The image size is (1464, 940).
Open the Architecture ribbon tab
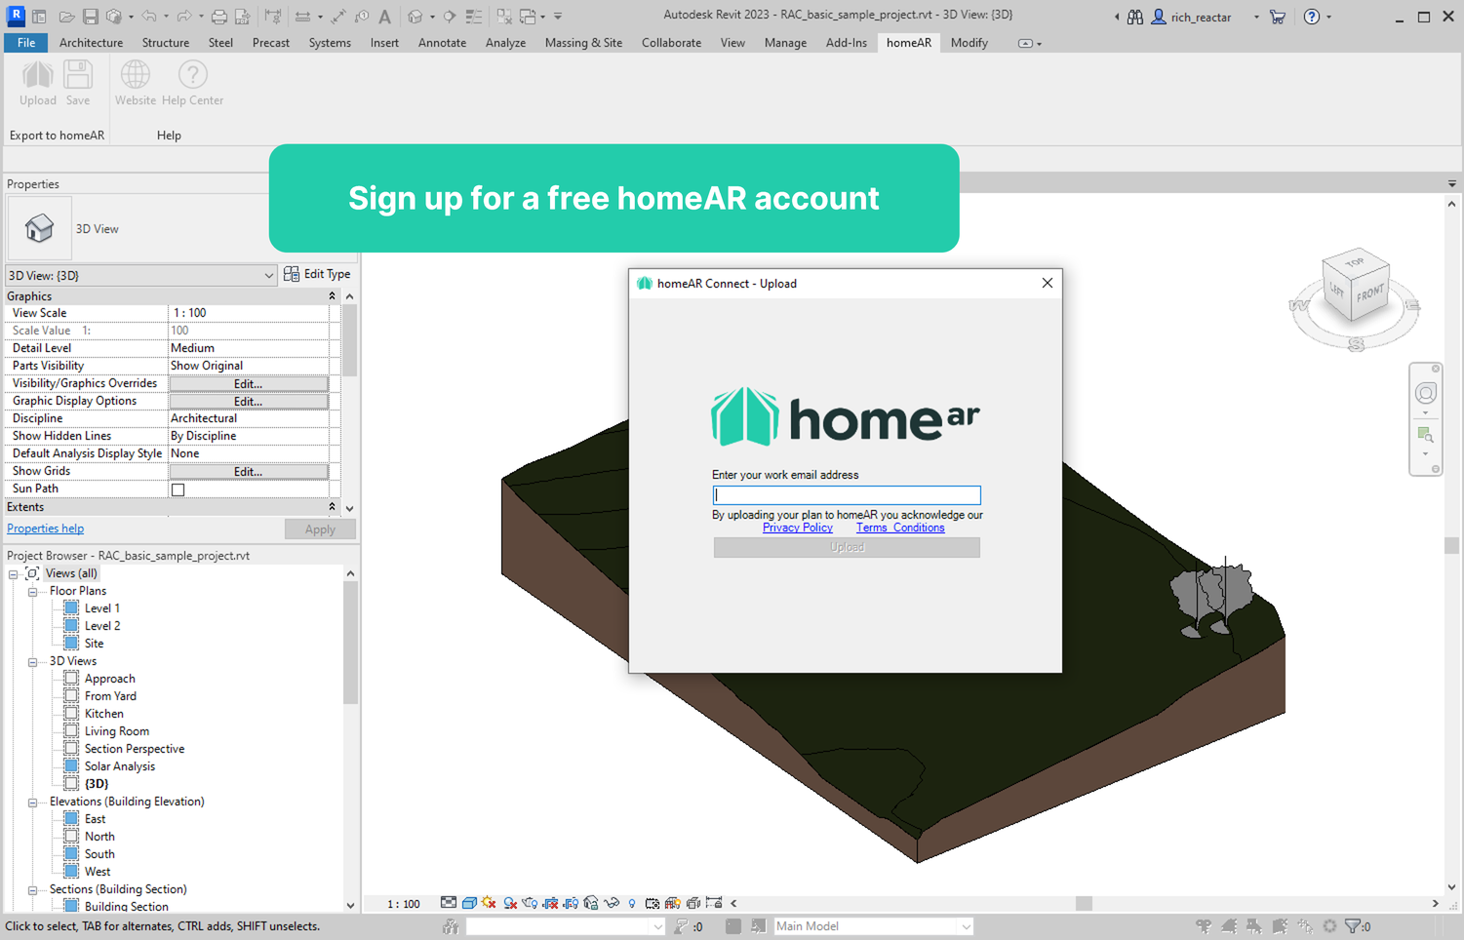pos(91,43)
